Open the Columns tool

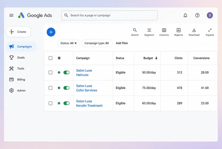[164, 32]
